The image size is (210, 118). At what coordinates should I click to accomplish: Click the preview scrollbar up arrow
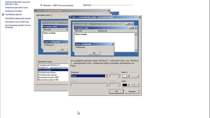pos(136,34)
